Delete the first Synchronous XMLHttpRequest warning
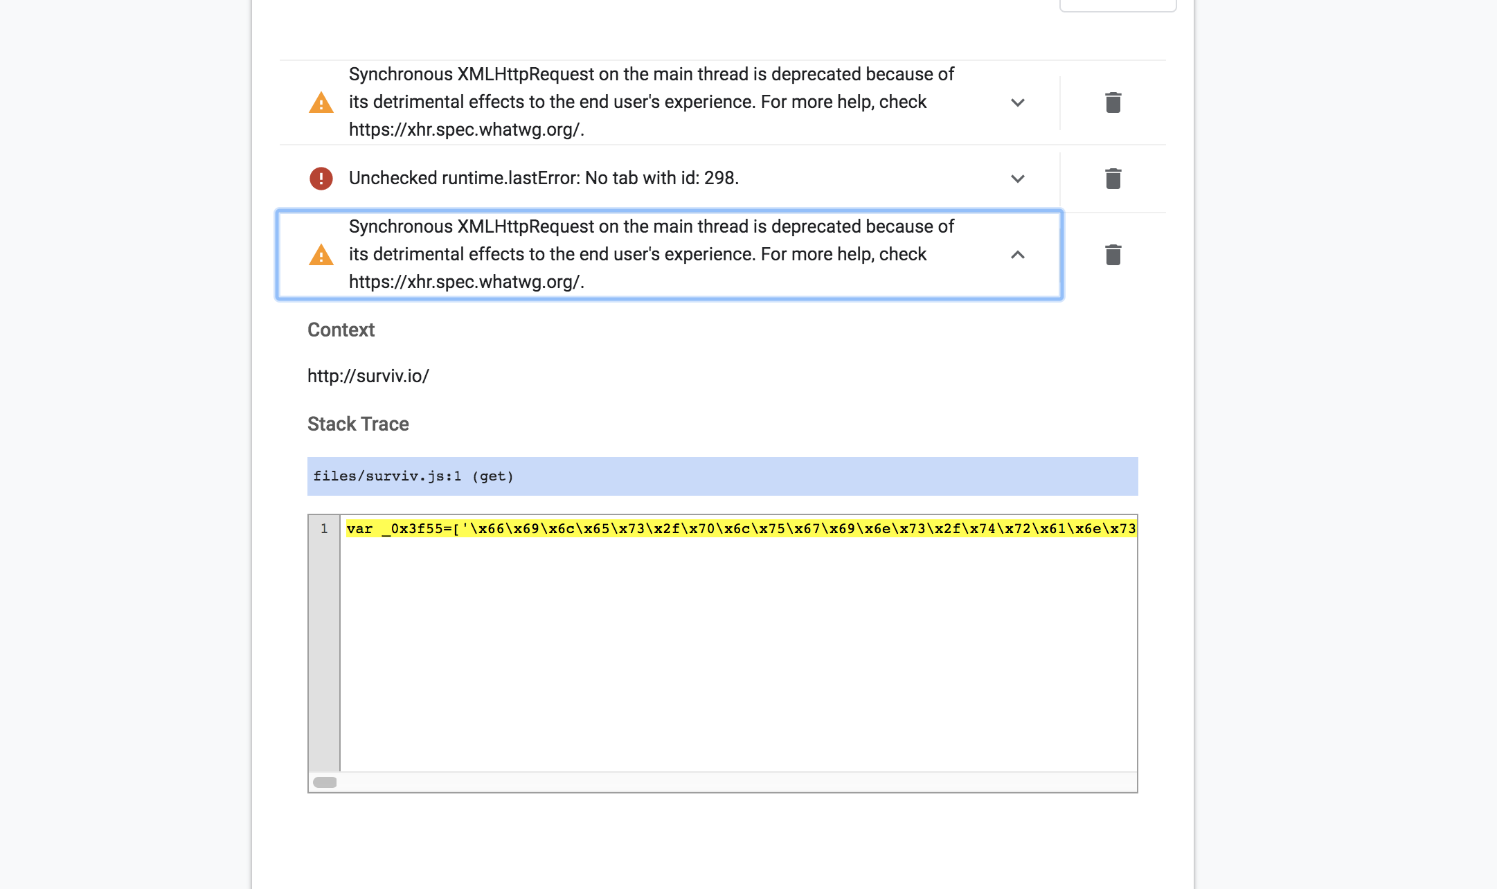This screenshot has height=889, width=1497. (x=1113, y=102)
